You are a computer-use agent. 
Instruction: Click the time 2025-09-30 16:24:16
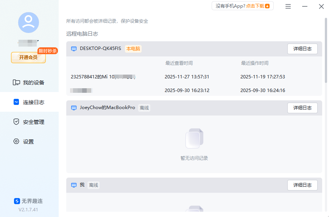click(263, 91)
